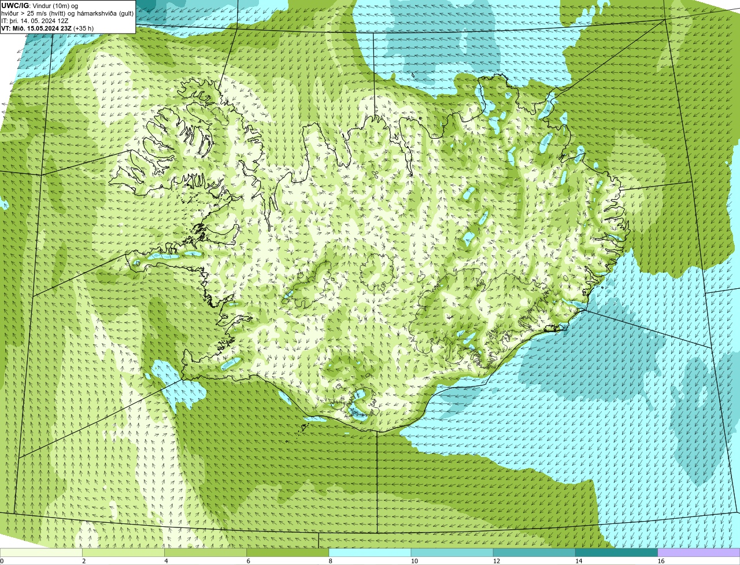Click the 2–4 m/s light yellow-green legend swatch

click(x=123, y=552)
